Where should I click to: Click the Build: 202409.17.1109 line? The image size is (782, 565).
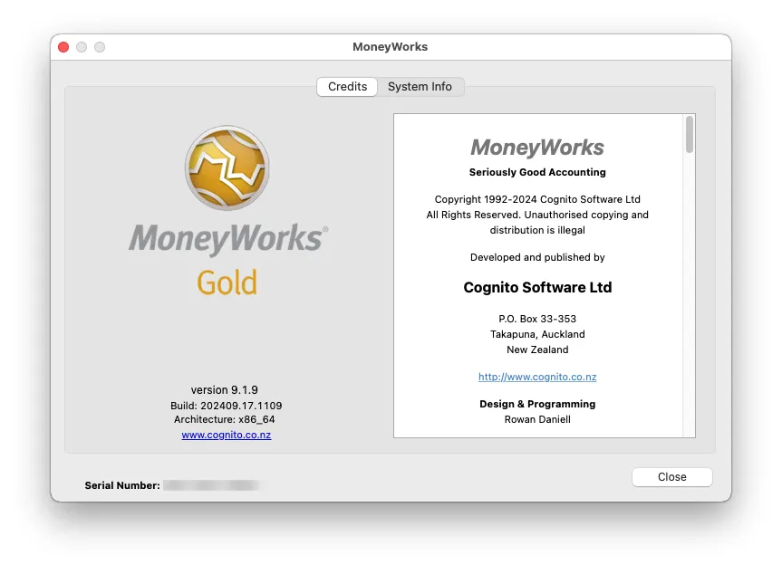pyautogui.click(x=226, y=406)
